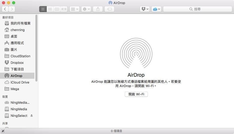Go back with the left arrow button
234x134 pixels.
[x=5, y=9]
